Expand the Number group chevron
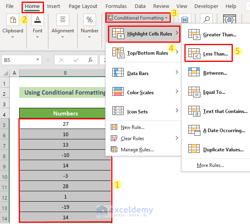 click(x=90, y=37)
